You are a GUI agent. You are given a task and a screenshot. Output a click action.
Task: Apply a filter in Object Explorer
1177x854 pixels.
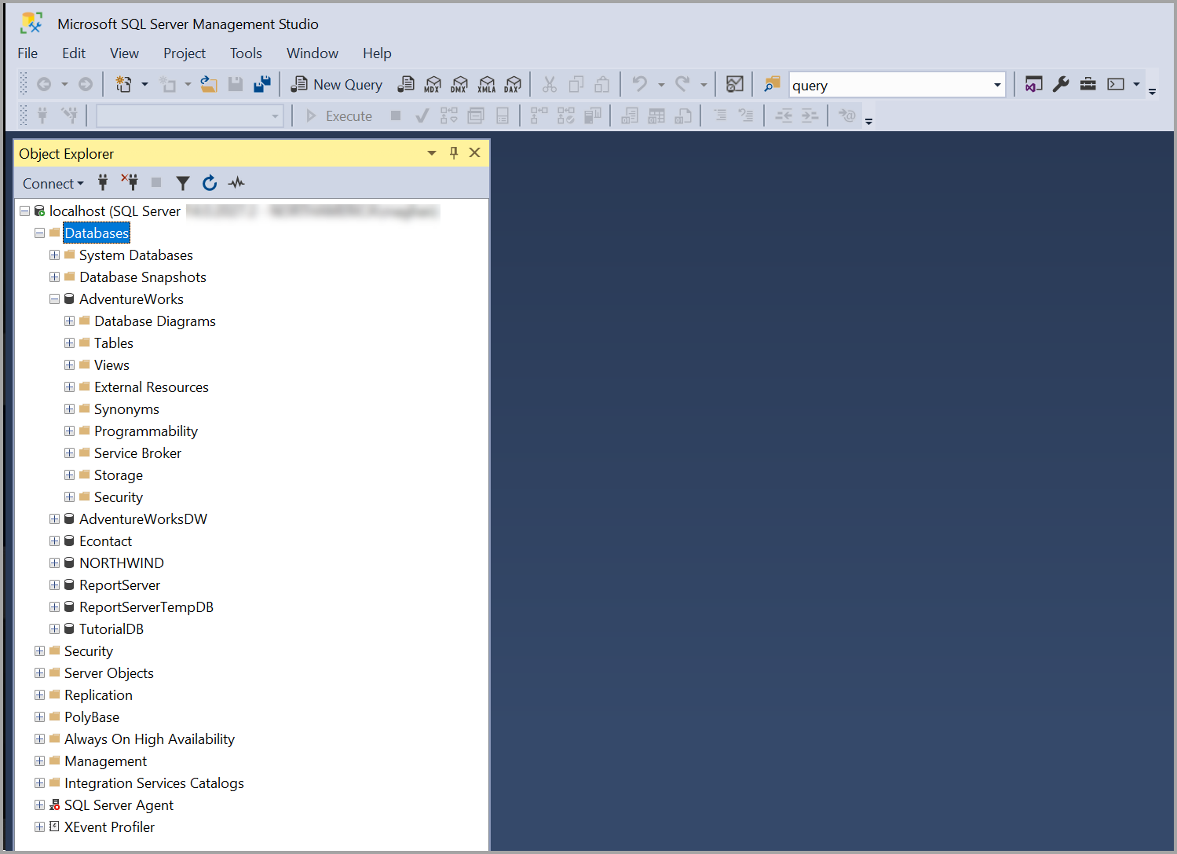coord(183,182)
